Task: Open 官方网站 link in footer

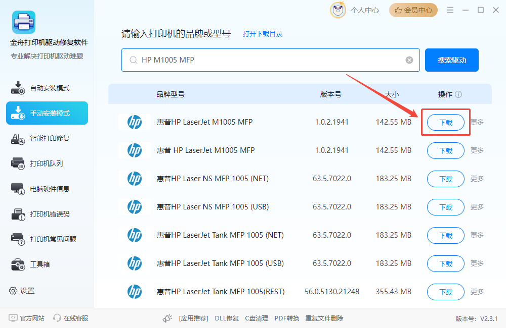Action: [x=26, y=318]
